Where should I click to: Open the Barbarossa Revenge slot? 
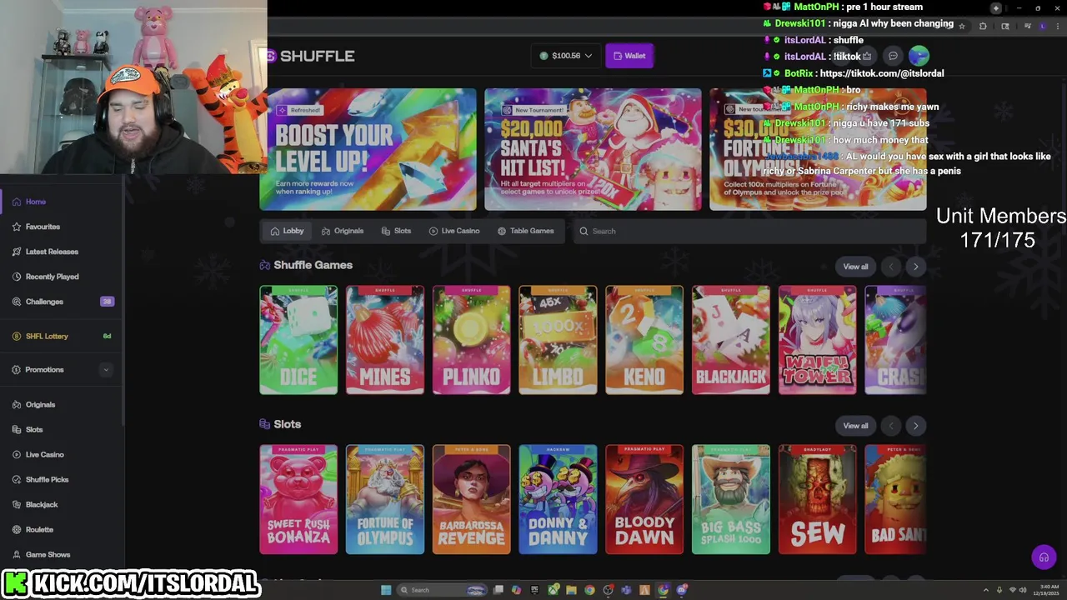[471, 499]
